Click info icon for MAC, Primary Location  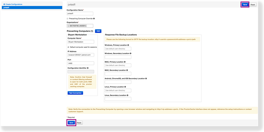(125, 62)
